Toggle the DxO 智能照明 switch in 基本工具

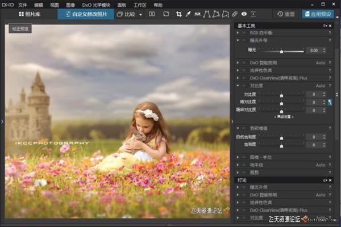tap(244, 62)
